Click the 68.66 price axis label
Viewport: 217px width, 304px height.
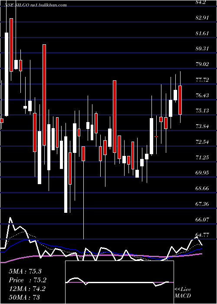203,188
